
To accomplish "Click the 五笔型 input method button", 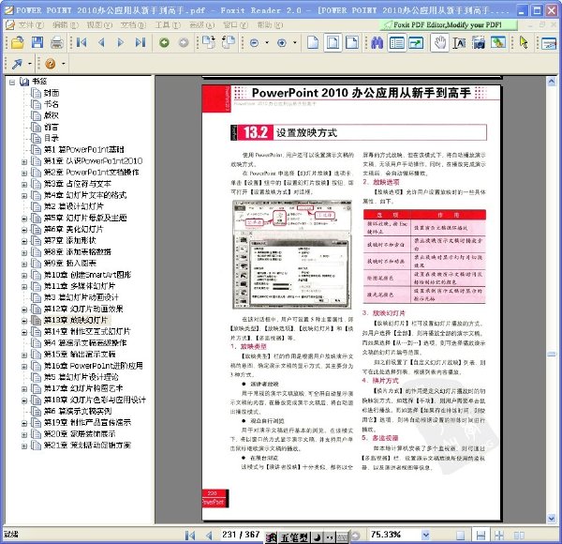I will click(x=294, y=537).
